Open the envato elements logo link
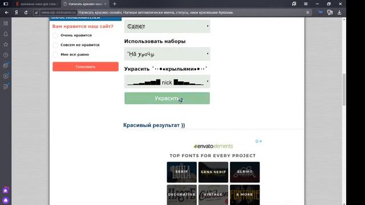Viewport: 365px width, 205px height. coord(213,146)
